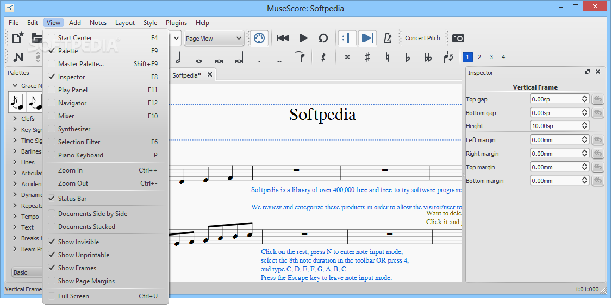
Task: Expand Clefs palette
Action: [15, 119]
